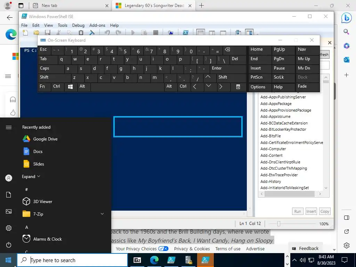Click the Paste clipboard icon in ISE toolbar

point(81,33)
